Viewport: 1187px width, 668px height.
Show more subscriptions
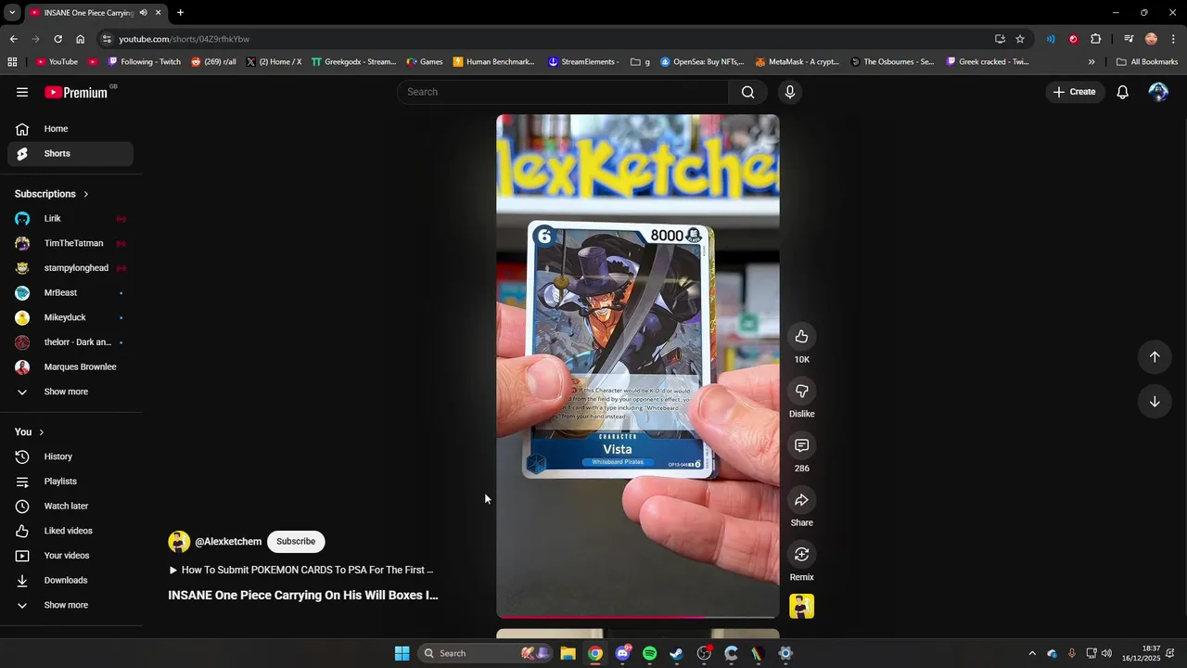70,392
